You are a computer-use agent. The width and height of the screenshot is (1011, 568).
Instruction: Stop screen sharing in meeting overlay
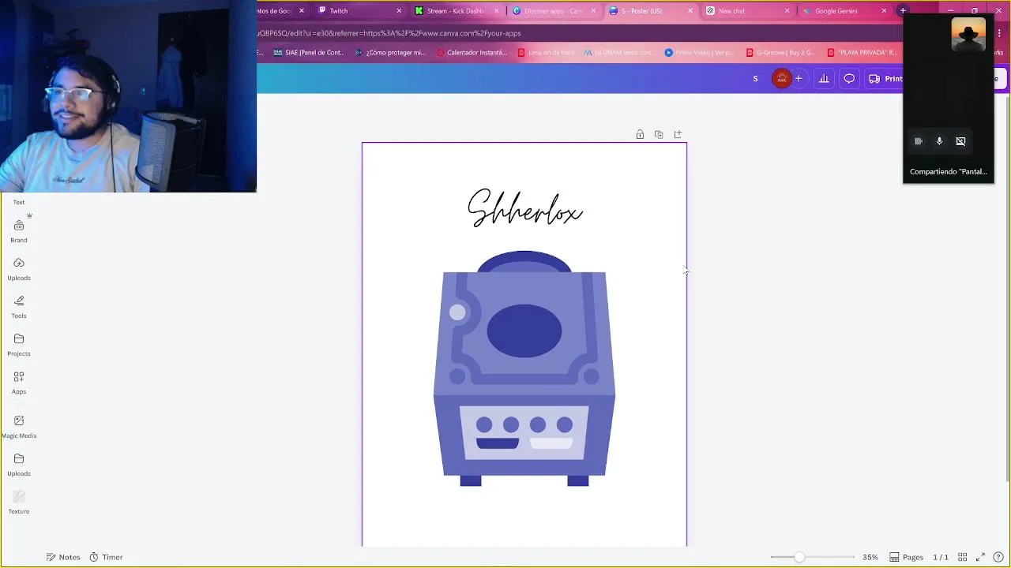pos(960,141)
